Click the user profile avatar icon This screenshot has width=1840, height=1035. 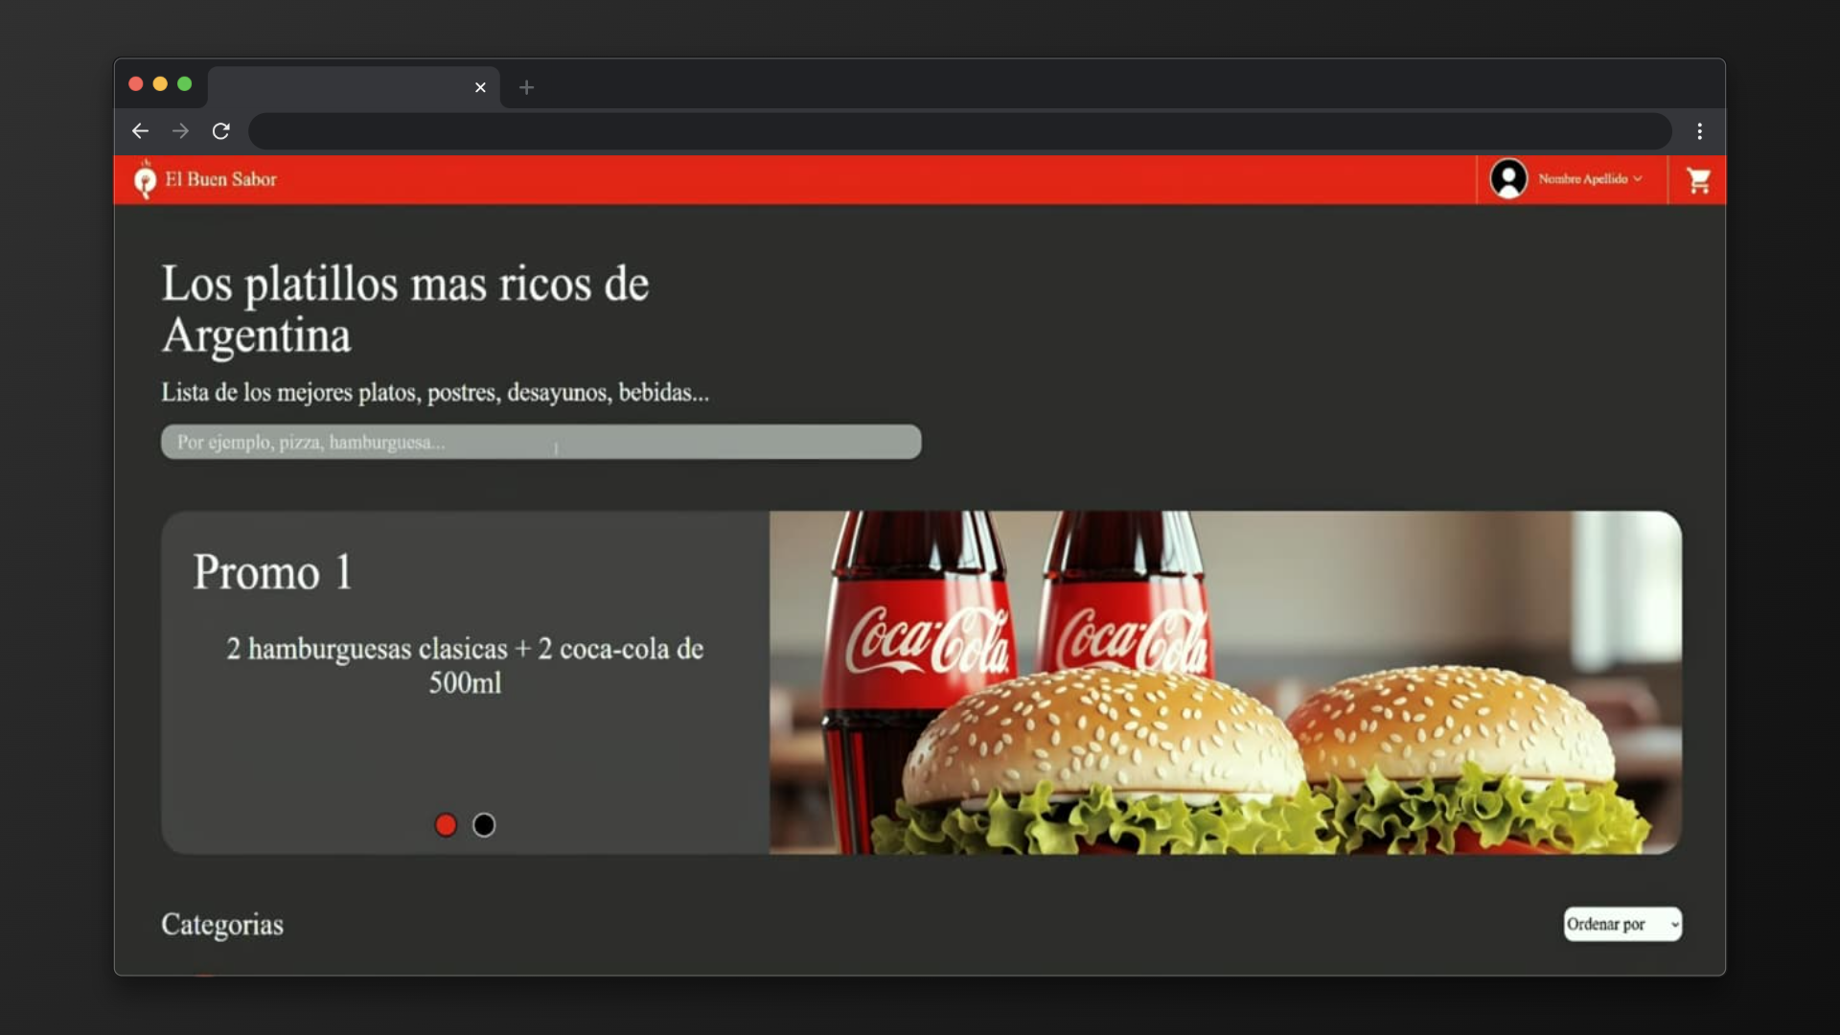1508,179
